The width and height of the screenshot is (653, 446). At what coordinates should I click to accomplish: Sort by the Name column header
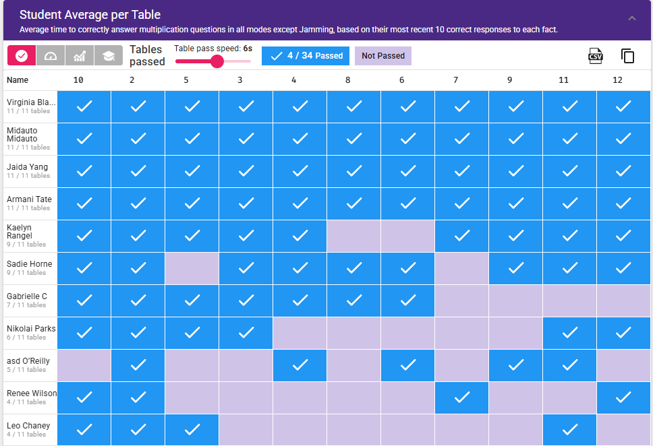(18, 80)
